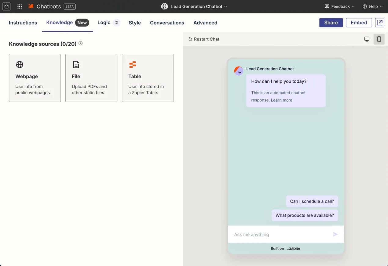
Task: Expand the Feedback dropdown
Action: [x=339, y=6]
